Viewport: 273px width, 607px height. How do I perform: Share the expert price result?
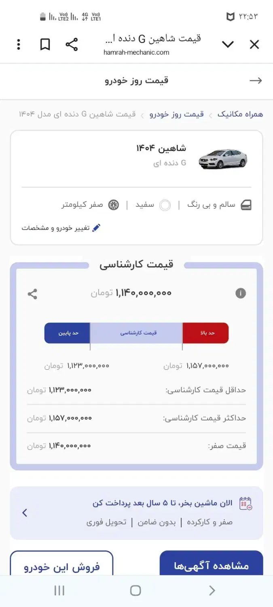point(32,294)
